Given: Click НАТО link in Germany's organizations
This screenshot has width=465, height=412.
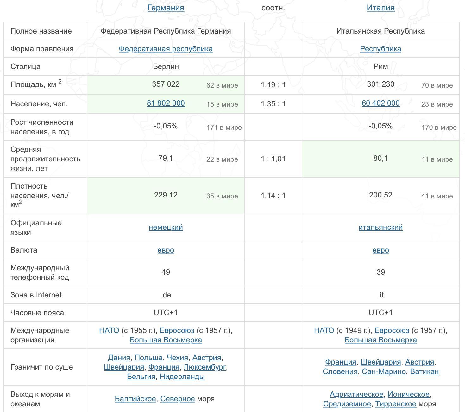Looking at the screenshot, I should coord(109,330).
